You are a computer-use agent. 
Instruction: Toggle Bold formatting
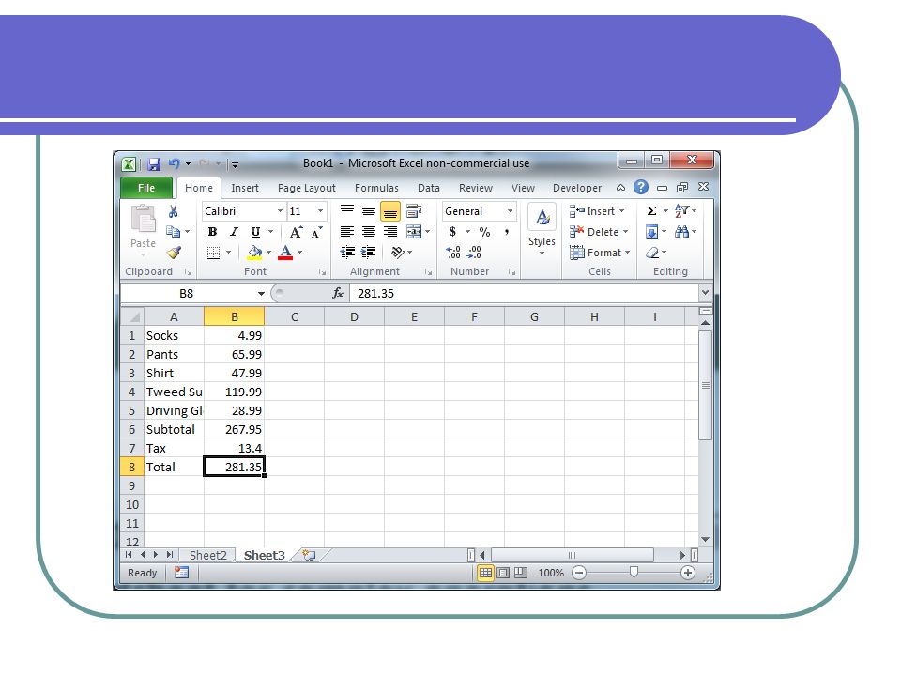click(213, 232)
